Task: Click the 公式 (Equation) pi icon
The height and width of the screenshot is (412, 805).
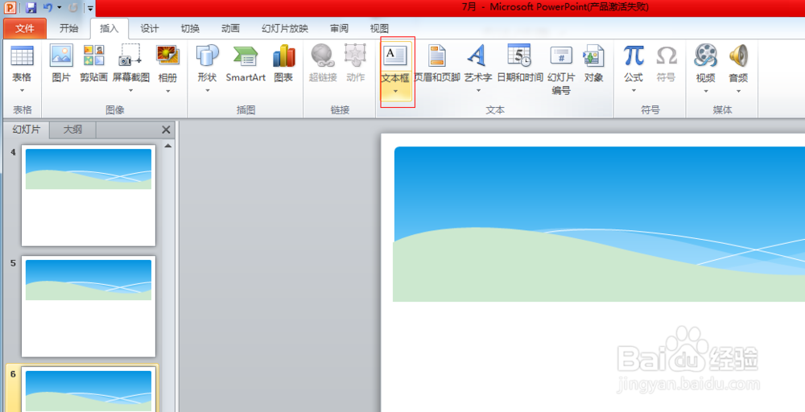Action: (634, 56)
